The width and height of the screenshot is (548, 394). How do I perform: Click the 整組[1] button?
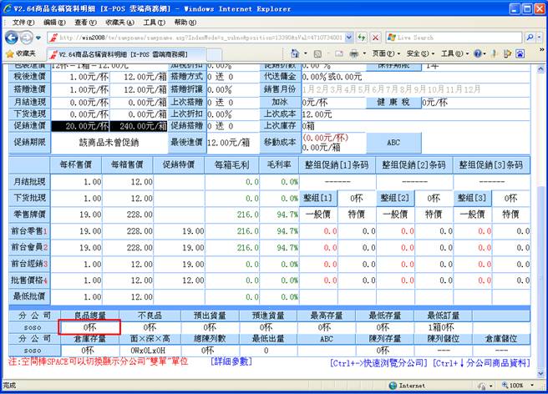tap(317, 198)
